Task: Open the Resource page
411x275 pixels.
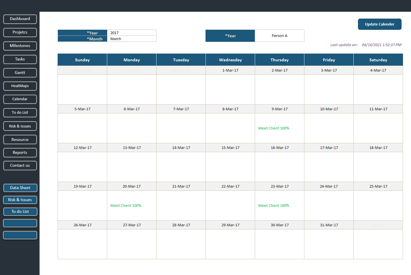Action: click(20, 140)
